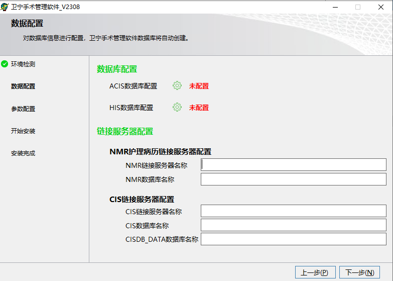Select the 数据配置 step in sidebar
This screenshot has width=393, height=281.
tap(23, 86)
